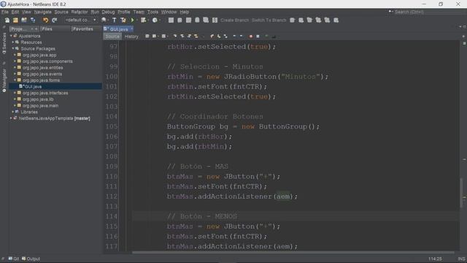
Task: Collapse the AjusteHora project node
Action: (12, 36)
